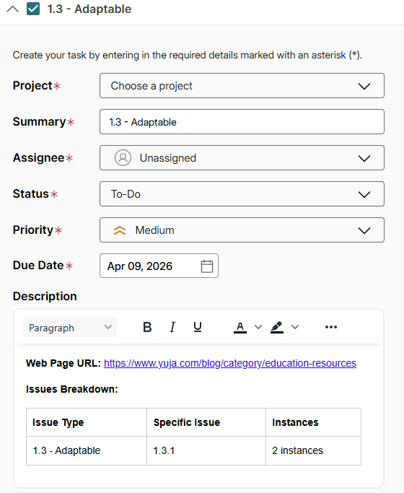Open the calendar date picker icon
The width and height of the screenshot is (404, 493).
(x=207, y=266)
